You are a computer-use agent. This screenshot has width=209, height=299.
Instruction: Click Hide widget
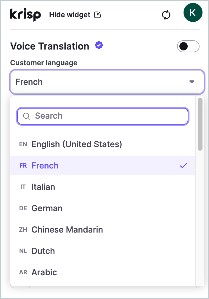pos(69,15)
